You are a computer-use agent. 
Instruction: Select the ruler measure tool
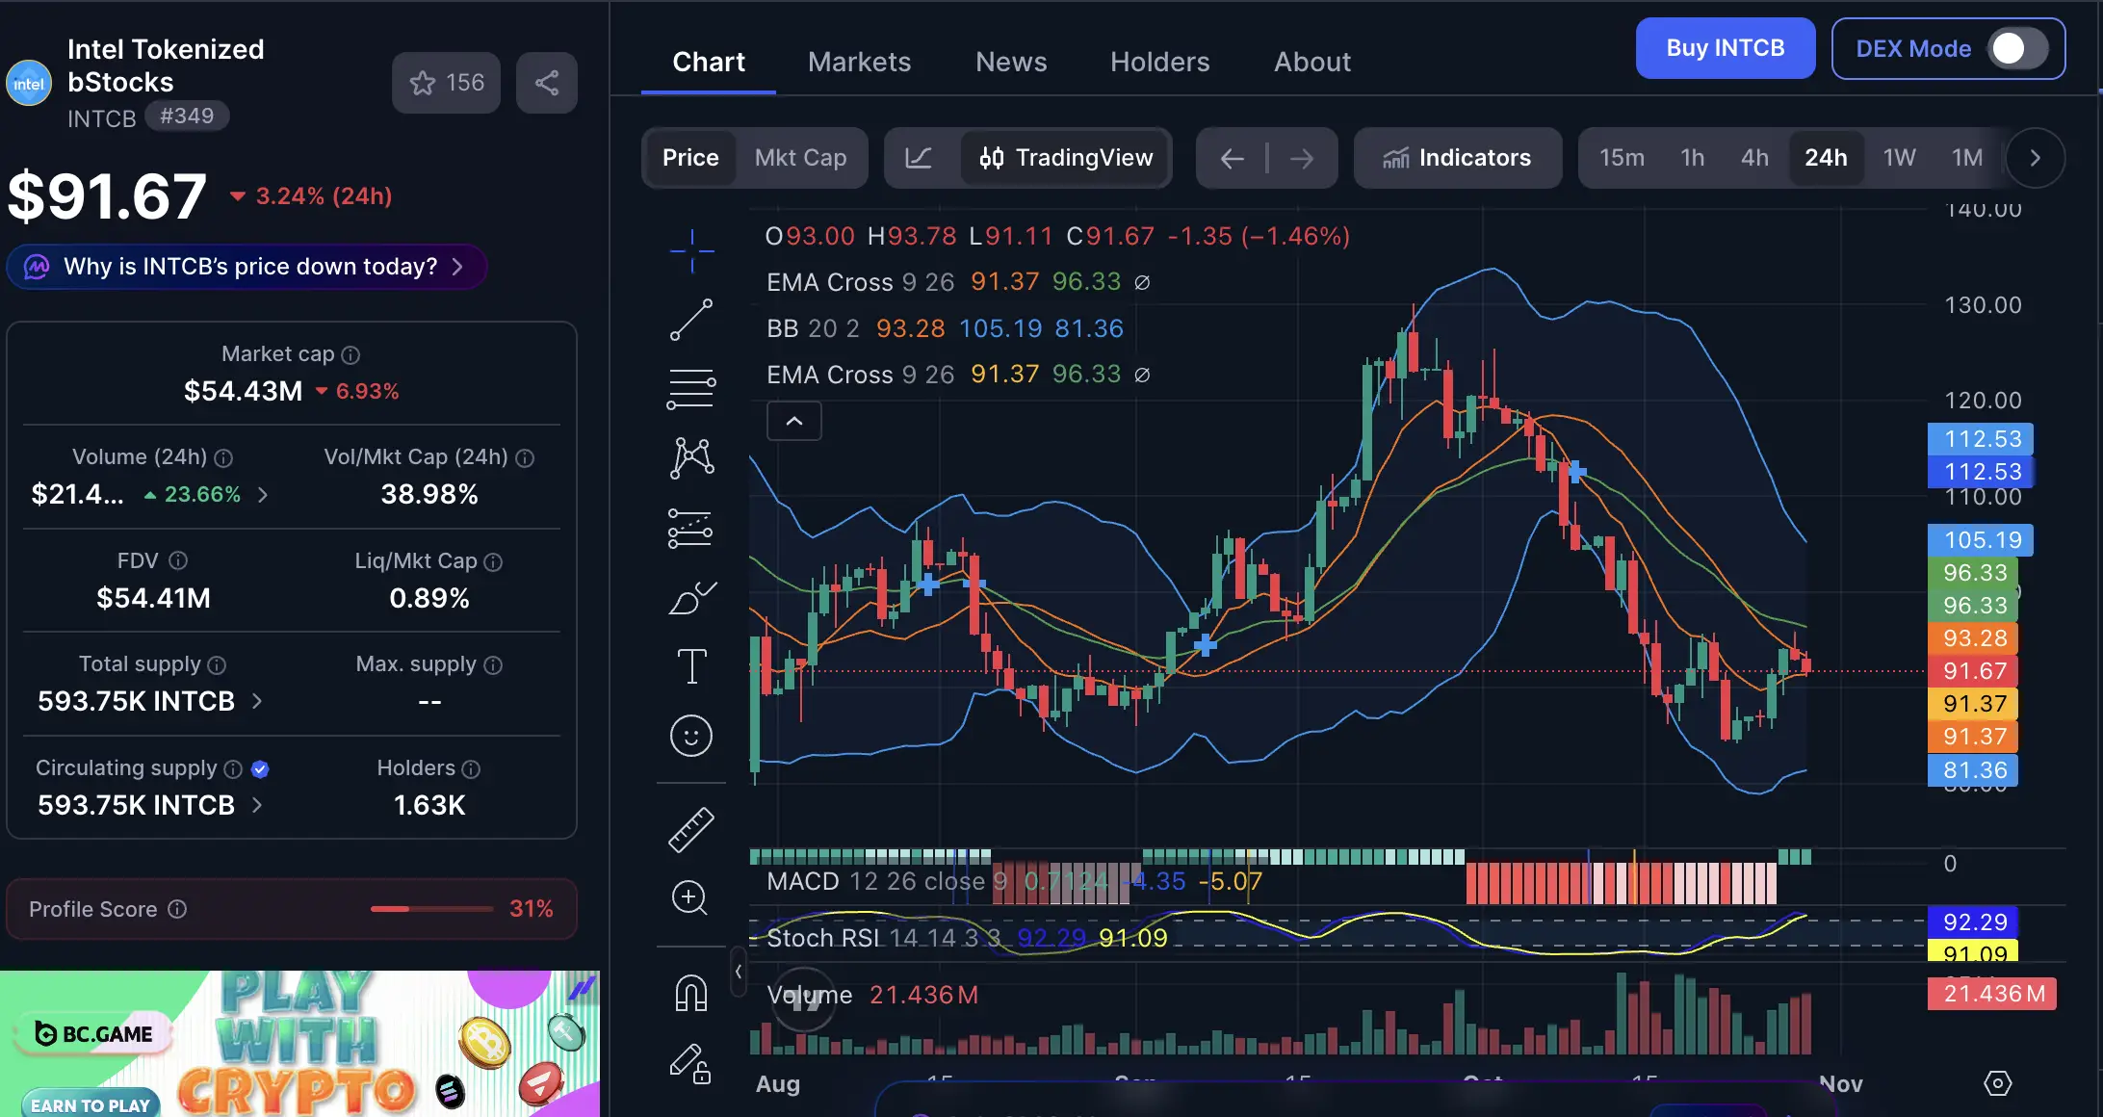(691, 830)
